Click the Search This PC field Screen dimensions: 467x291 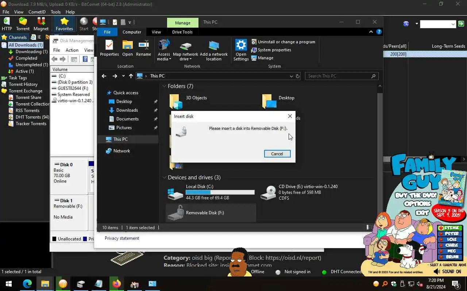tap(341, 76)
